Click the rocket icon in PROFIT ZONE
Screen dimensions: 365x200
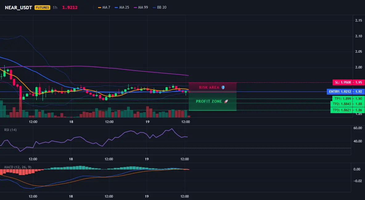click(x=226, y=101)
